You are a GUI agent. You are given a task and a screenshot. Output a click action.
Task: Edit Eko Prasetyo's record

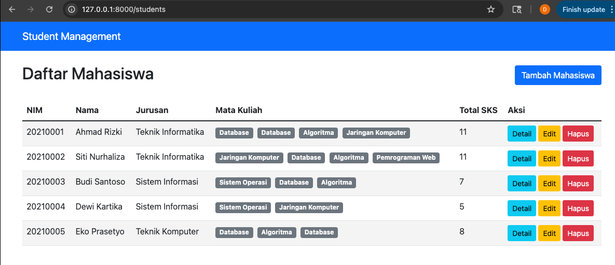coord(550,233)
